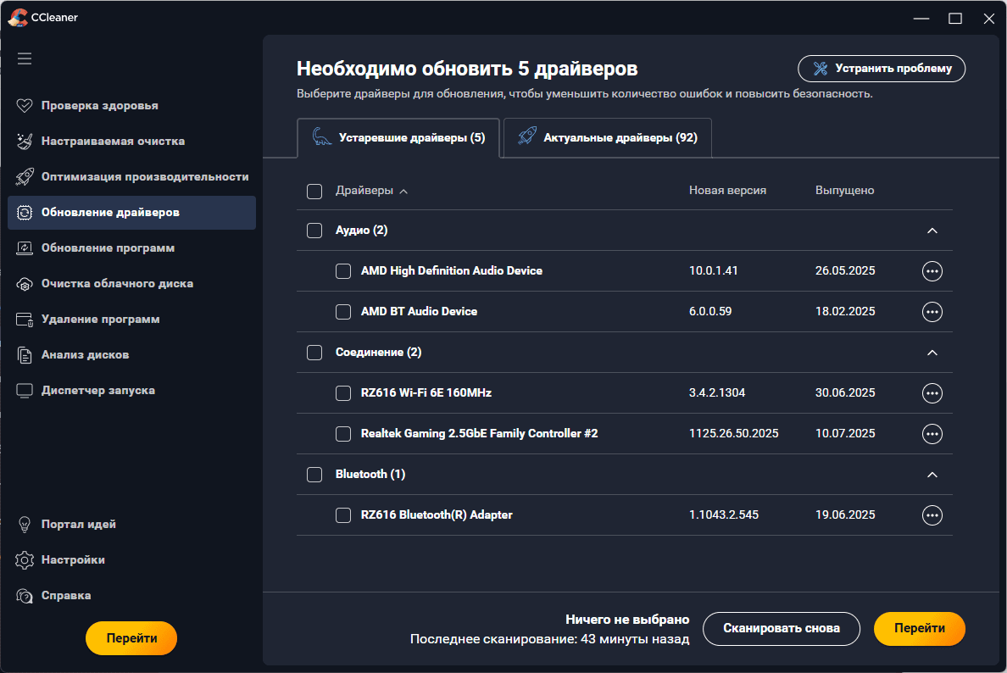Click the heart icon for Проверка здоровья
This screenshot has height=673, width=1007.
(x=25, y=105)
